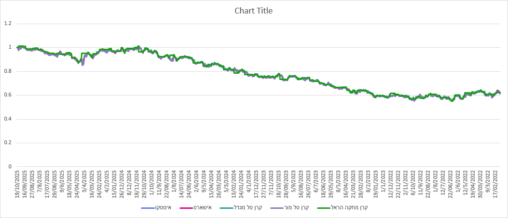Click the 19/01/2023 date label

[x=376, y=184]
